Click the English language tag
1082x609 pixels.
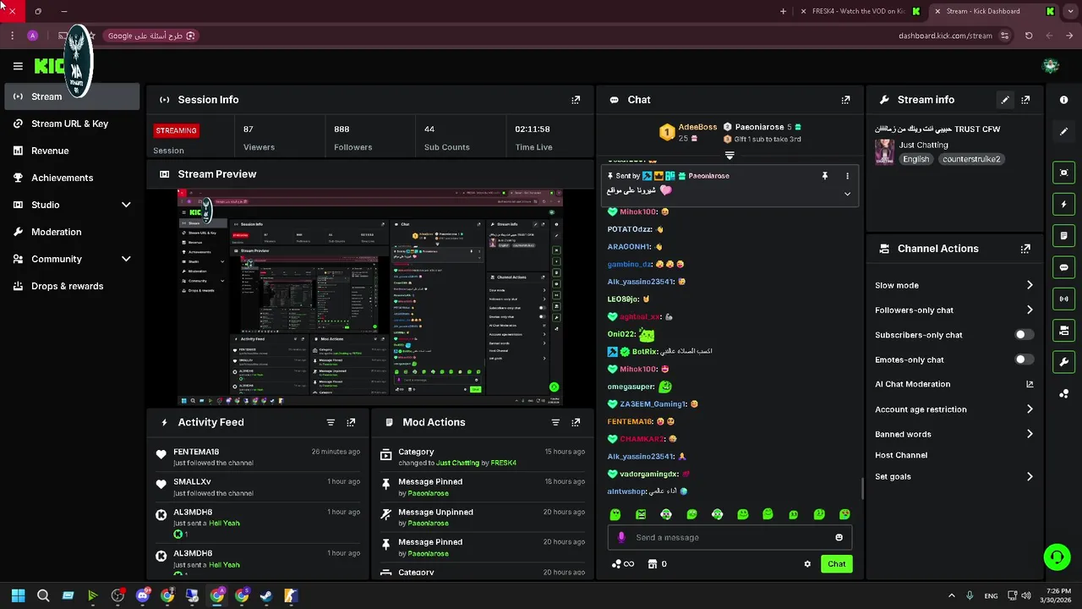[915, 159]
